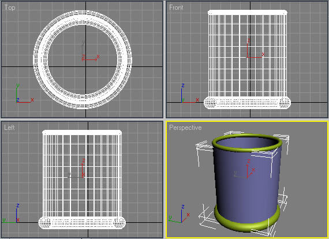Screen dimensions: 329x239
Task: Open the Front viewport label menu
Action: (x=176, y=8)
